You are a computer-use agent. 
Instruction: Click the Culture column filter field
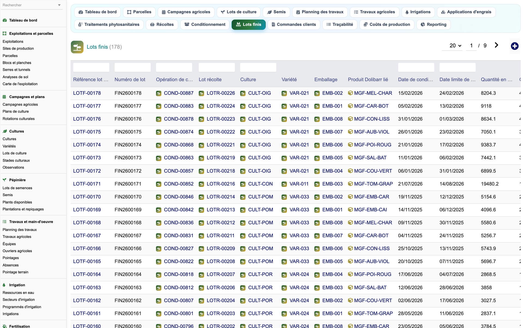pos(258,67)
